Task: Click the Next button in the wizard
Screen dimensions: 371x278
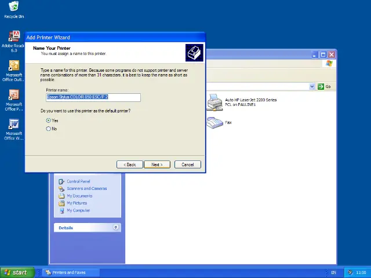Action: click(x=157, y=164)
